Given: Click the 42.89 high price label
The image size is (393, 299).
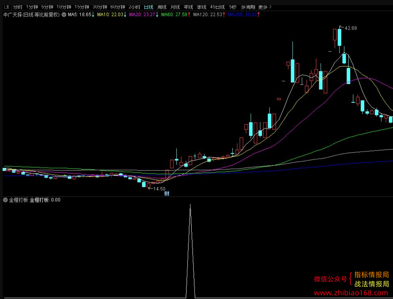Looking at the screenshot, I should [x=351, y=28].
